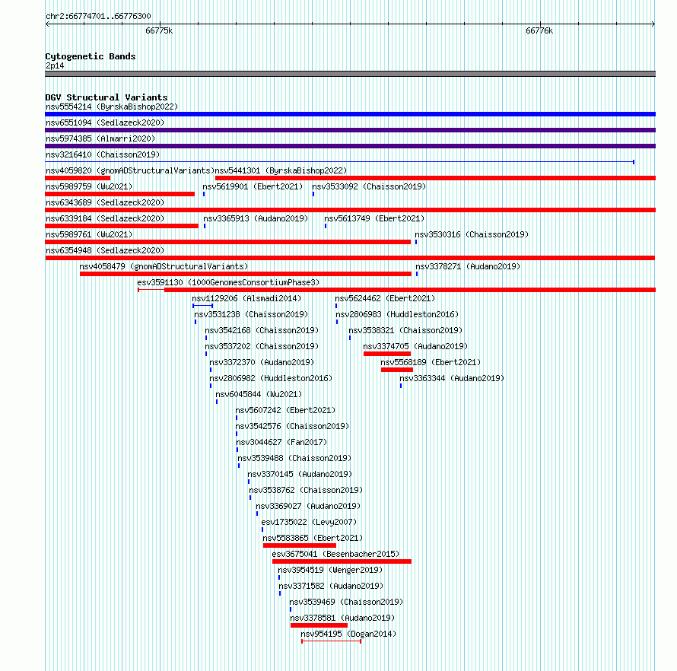Select esv1735022 (Levy2007) variant
Viewport: 677px width, 671px height.
pyautogui.click(x=309, y=522)
